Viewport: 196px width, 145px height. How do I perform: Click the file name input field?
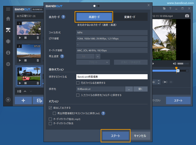pyautogui.click(x=112, y=77)
